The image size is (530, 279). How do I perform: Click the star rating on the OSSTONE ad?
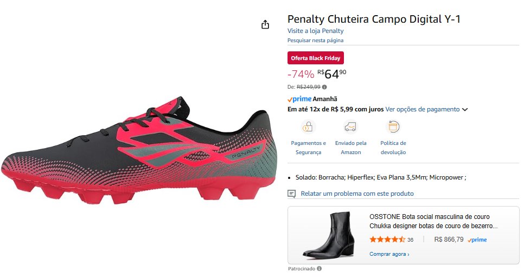point(387,240)
